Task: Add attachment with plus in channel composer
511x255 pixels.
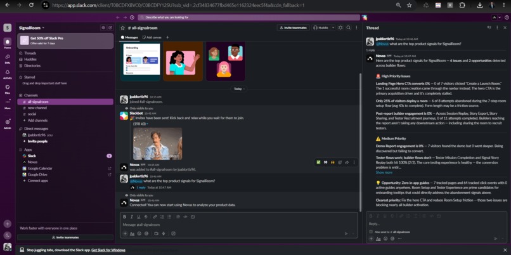Action: coord(125,233)
